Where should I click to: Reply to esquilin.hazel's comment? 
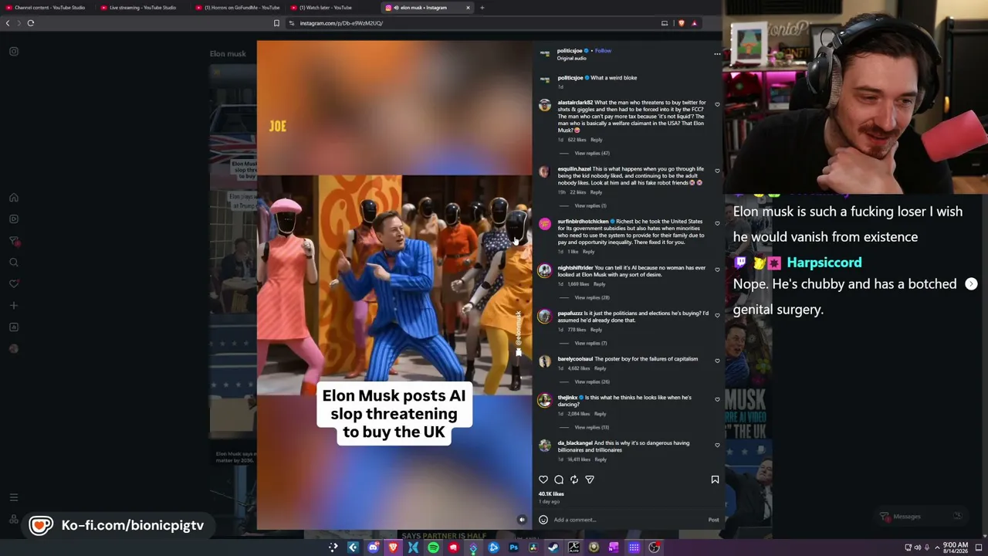pyautogui.click(x=596, y=192)
